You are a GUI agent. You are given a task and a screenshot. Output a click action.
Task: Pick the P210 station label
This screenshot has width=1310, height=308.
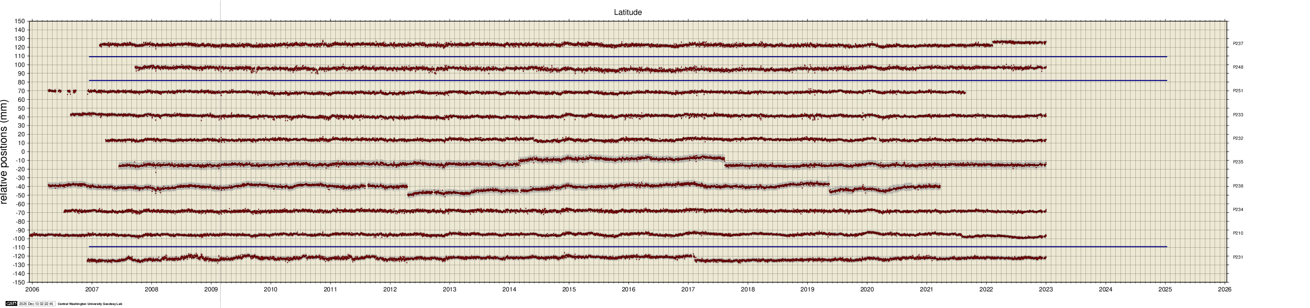[1238, 233]
